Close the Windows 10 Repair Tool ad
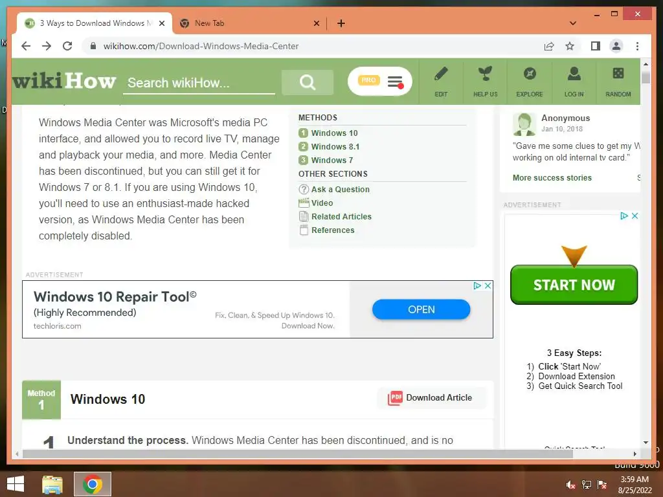663x497 pixels. tap(488, 285)
